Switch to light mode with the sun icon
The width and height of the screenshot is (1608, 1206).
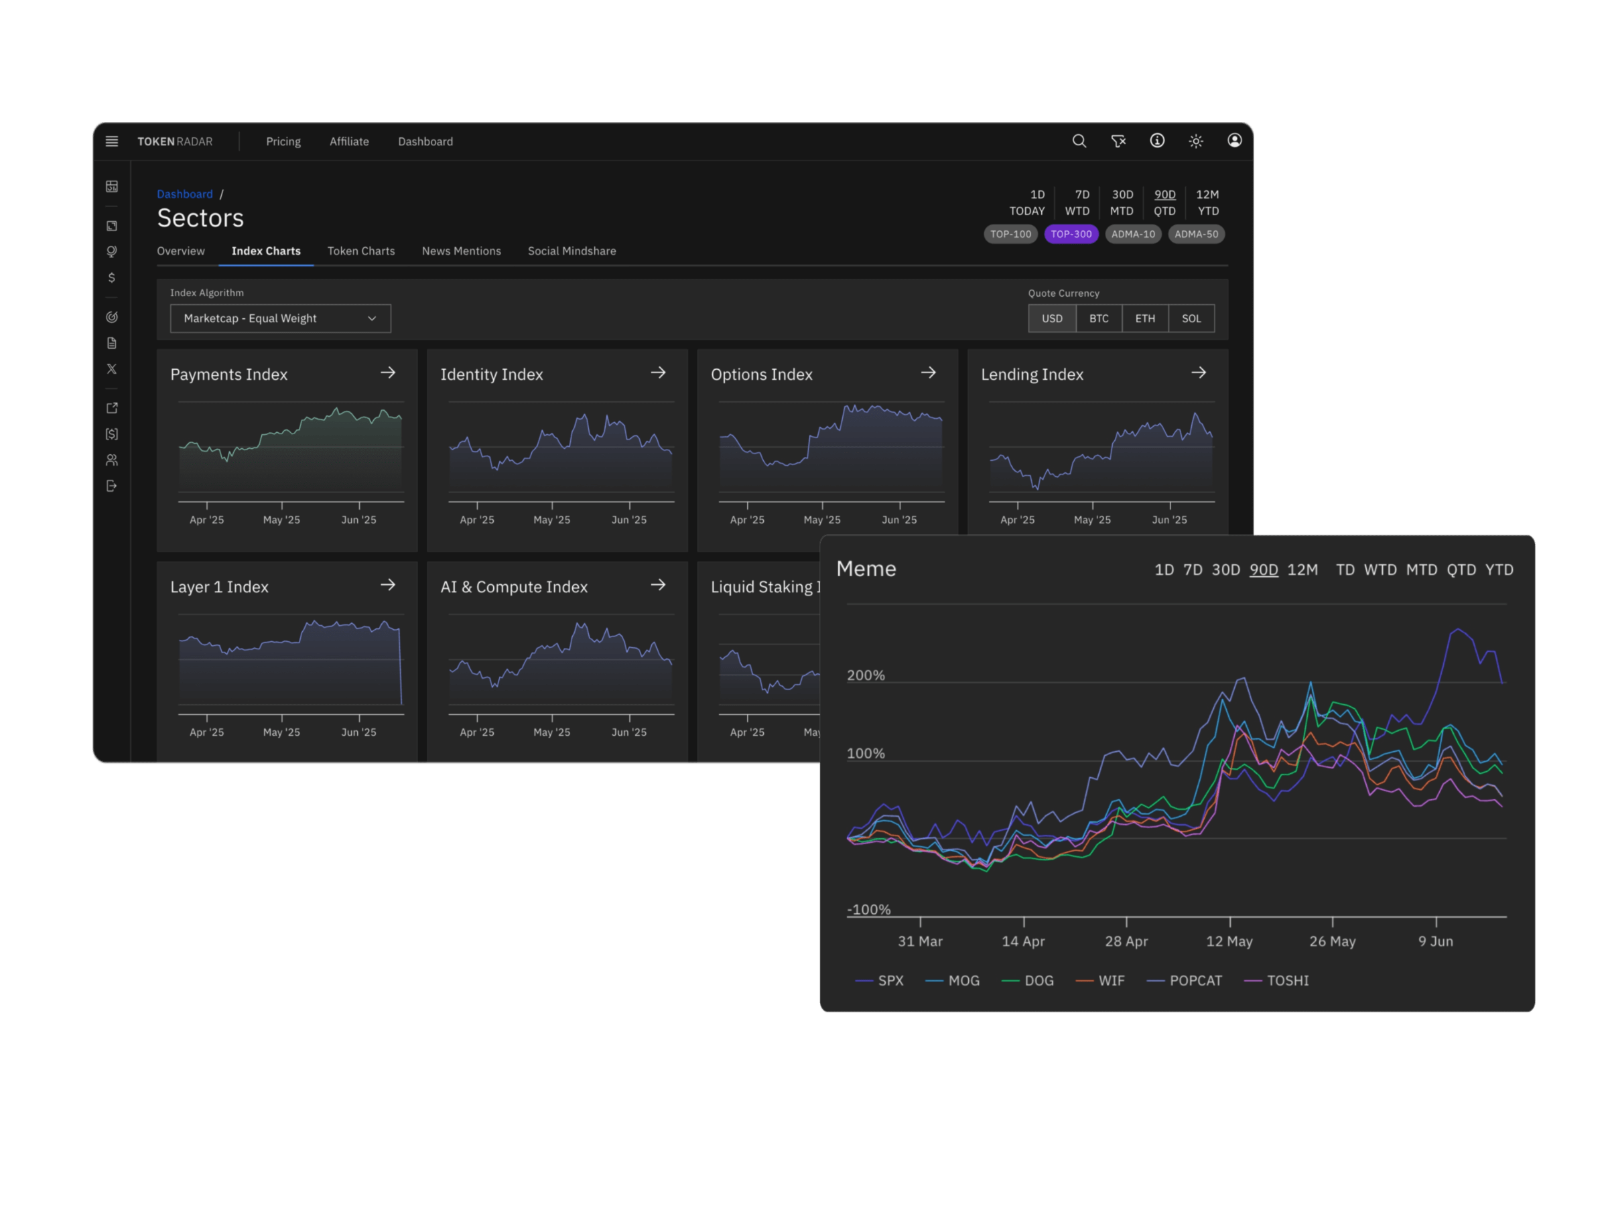coord(1196,141)
